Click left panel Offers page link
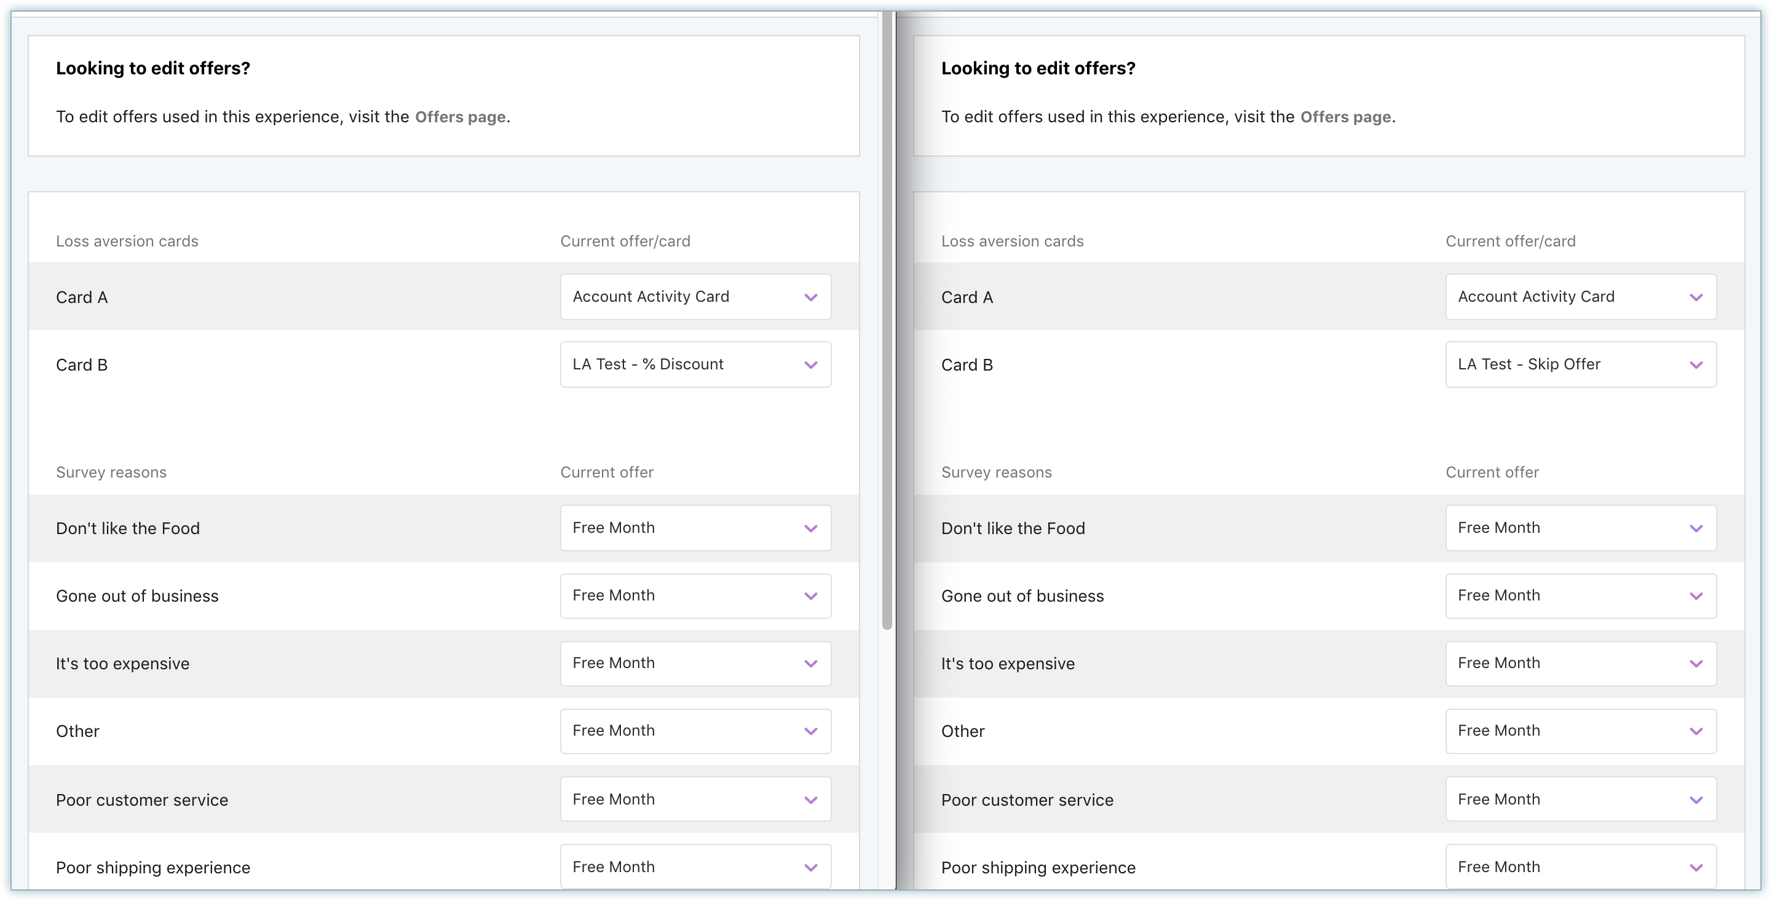 point(459,117)
